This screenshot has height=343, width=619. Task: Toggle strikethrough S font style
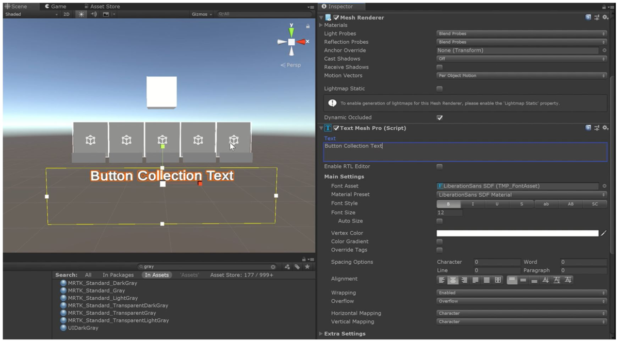pos(522,204)
